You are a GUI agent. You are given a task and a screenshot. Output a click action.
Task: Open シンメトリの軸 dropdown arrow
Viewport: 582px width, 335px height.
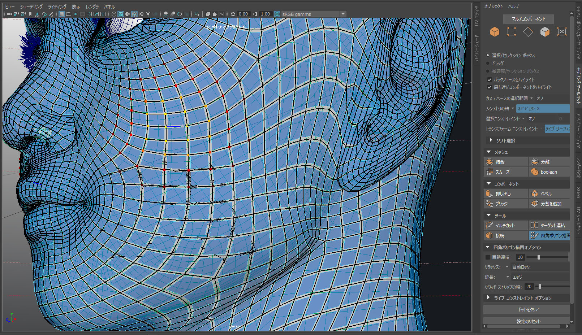(x=513, y=108)
